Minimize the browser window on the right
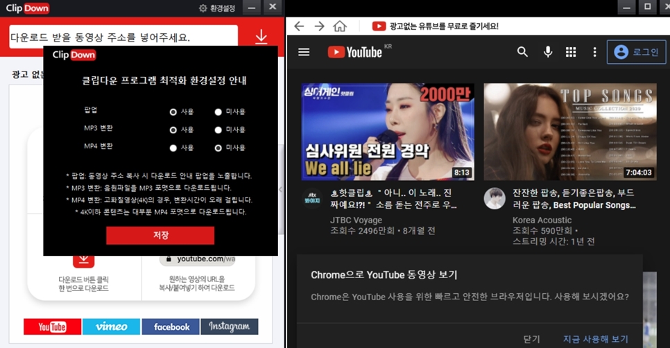The width and height of the screenshot is (670, 348). (x=626, y=7)
